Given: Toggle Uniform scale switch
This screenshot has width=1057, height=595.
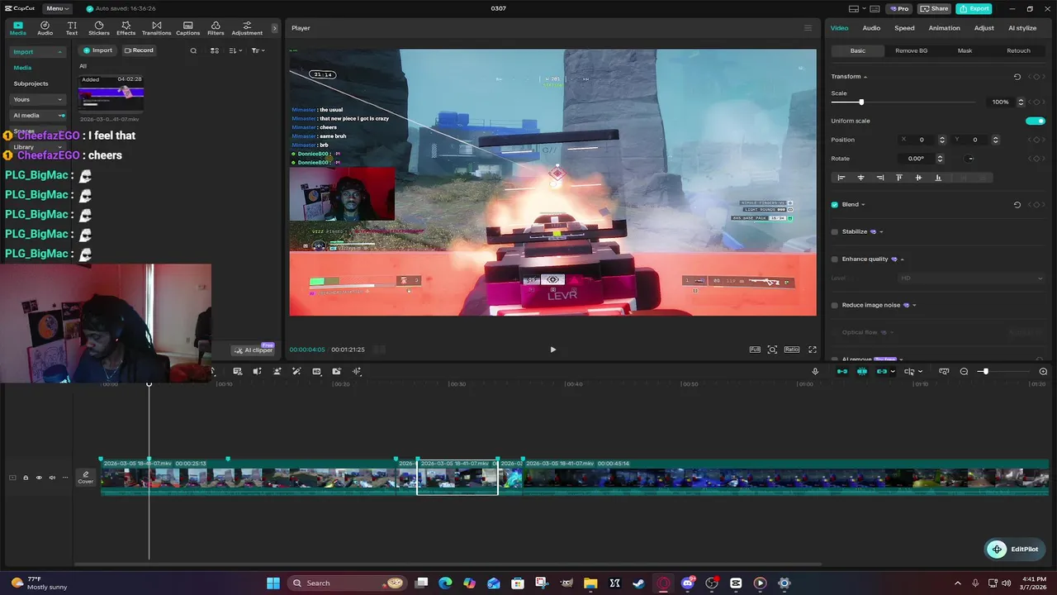Looking at the screenshot, I should click(x=1035, y=121).
